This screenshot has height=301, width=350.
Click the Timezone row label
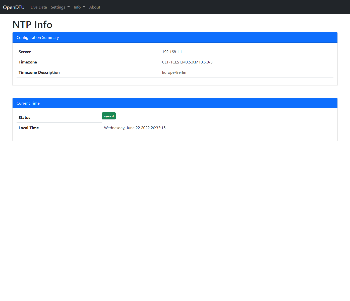point(28,62)
